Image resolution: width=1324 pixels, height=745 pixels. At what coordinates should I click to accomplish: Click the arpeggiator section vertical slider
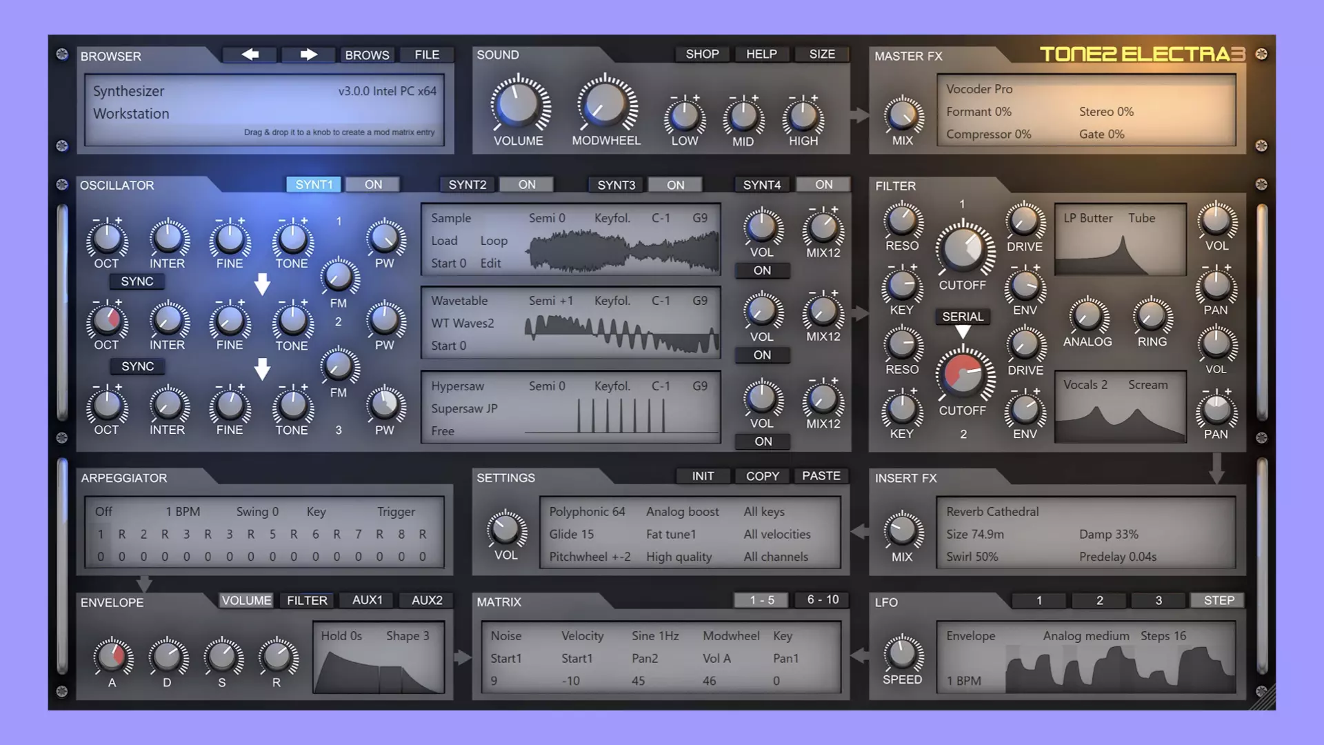62,566
